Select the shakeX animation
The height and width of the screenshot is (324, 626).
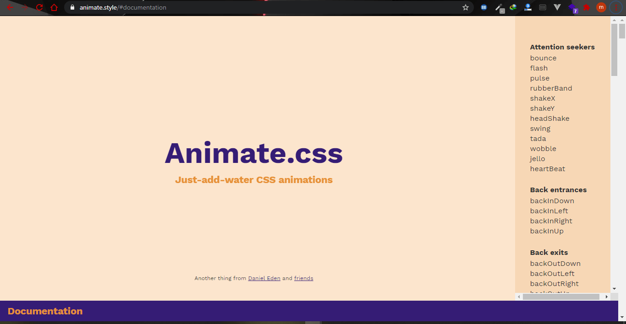pyautogui.click(x=543, y=98)
